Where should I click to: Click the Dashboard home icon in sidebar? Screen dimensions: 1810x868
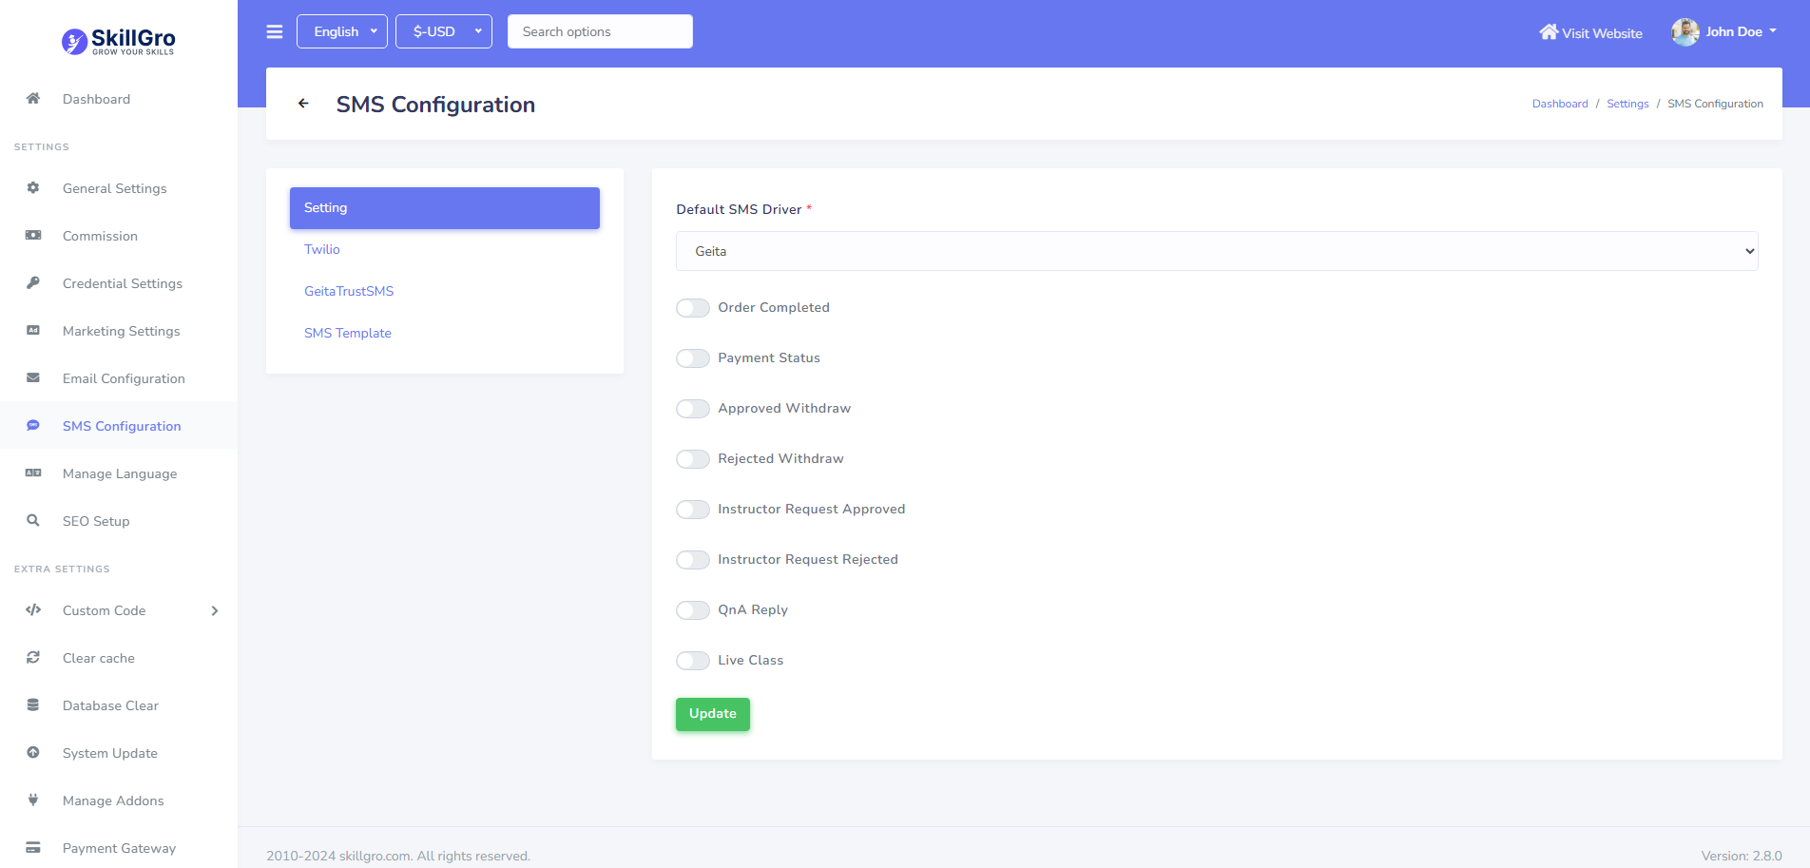33,99
